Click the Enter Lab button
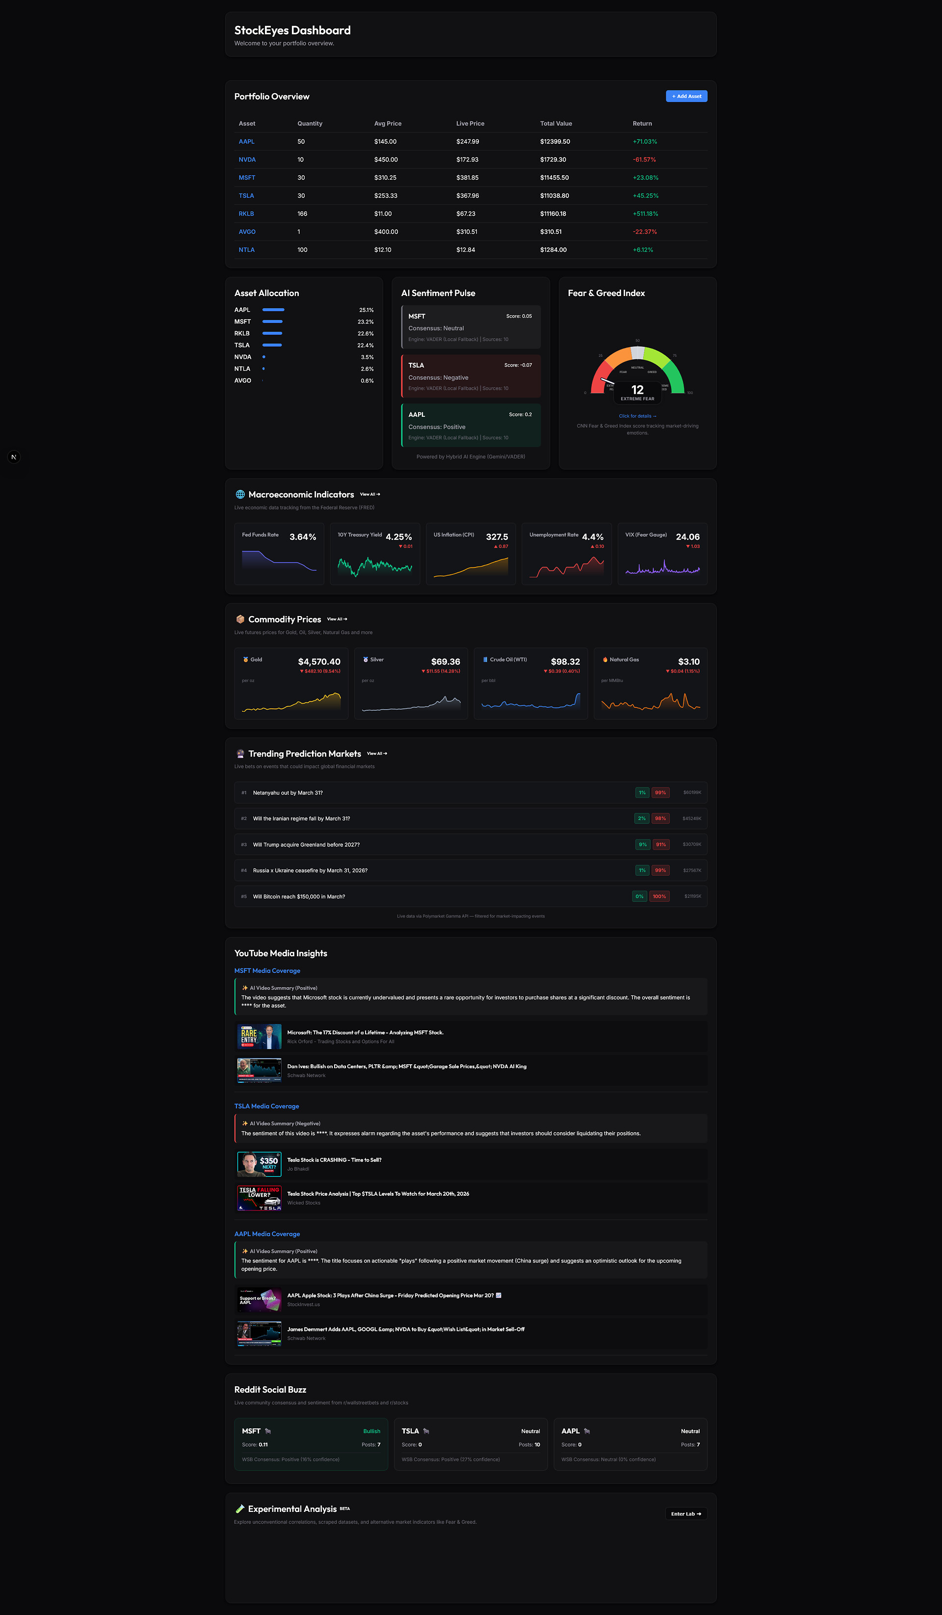This screenshot has width=942, height=1615. (x=685, y=1514)
